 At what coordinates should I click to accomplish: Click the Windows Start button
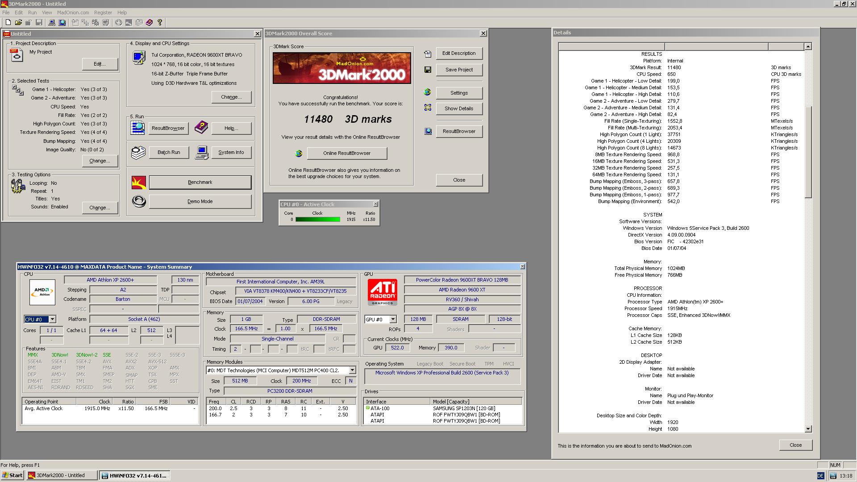click(12, 475)
